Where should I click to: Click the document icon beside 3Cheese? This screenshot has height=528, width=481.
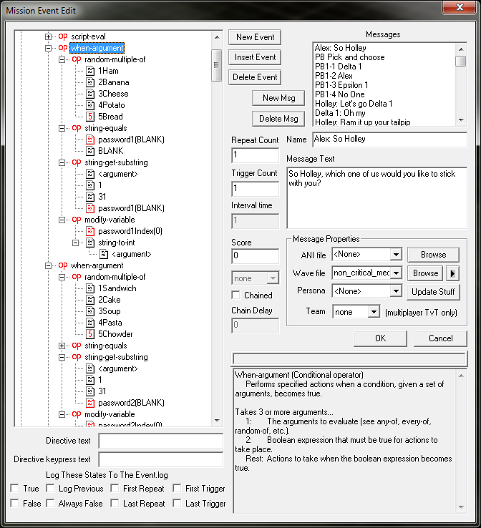click(x=90, y=94)
